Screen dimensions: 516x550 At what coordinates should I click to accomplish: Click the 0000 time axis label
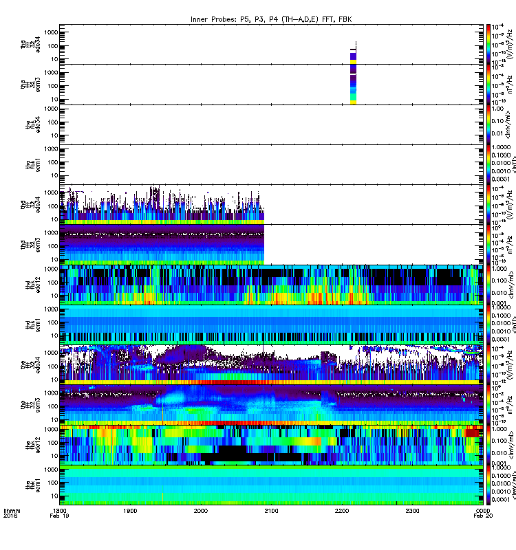(483, 511)
